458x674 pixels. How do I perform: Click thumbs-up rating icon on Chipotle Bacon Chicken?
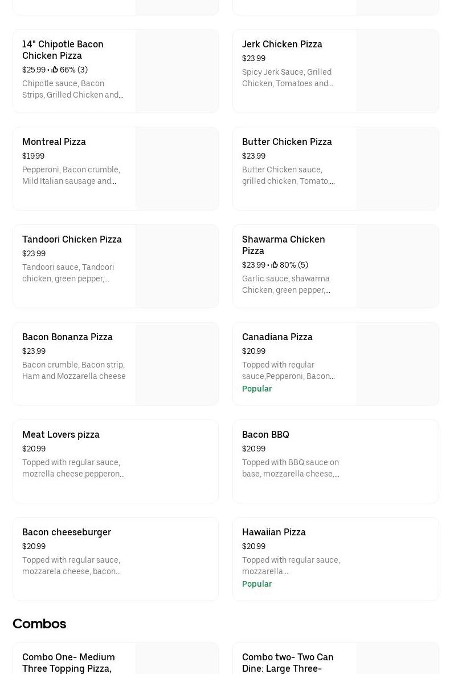(55, 70)
